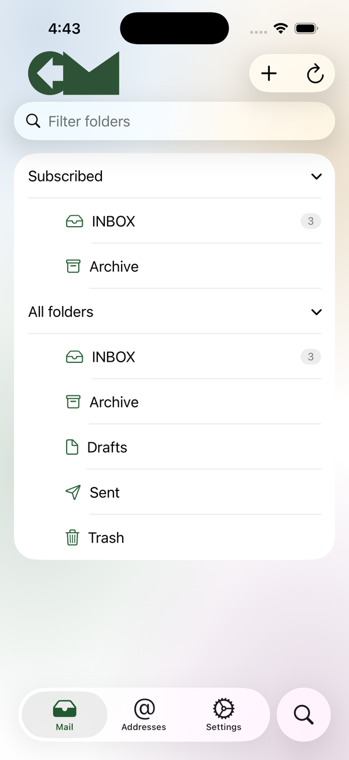Tap the inbox tray icon under All folders
This screenshot has height=760, width=349.
click(74, 357)
